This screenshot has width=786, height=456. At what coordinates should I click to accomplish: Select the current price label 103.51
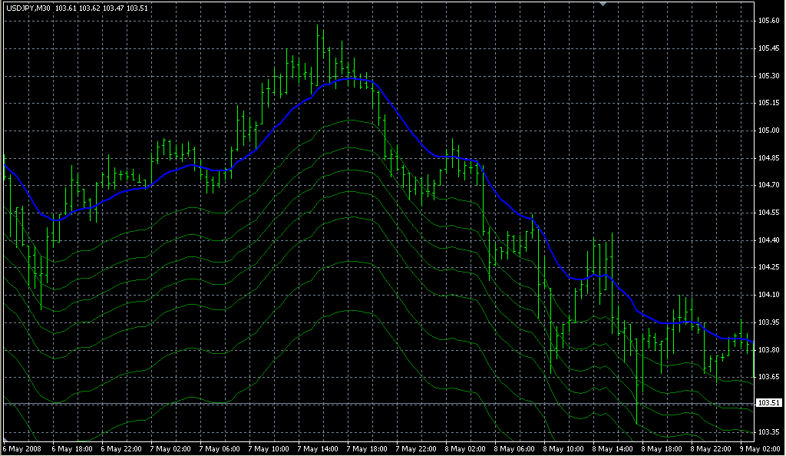tap(769, 403)
